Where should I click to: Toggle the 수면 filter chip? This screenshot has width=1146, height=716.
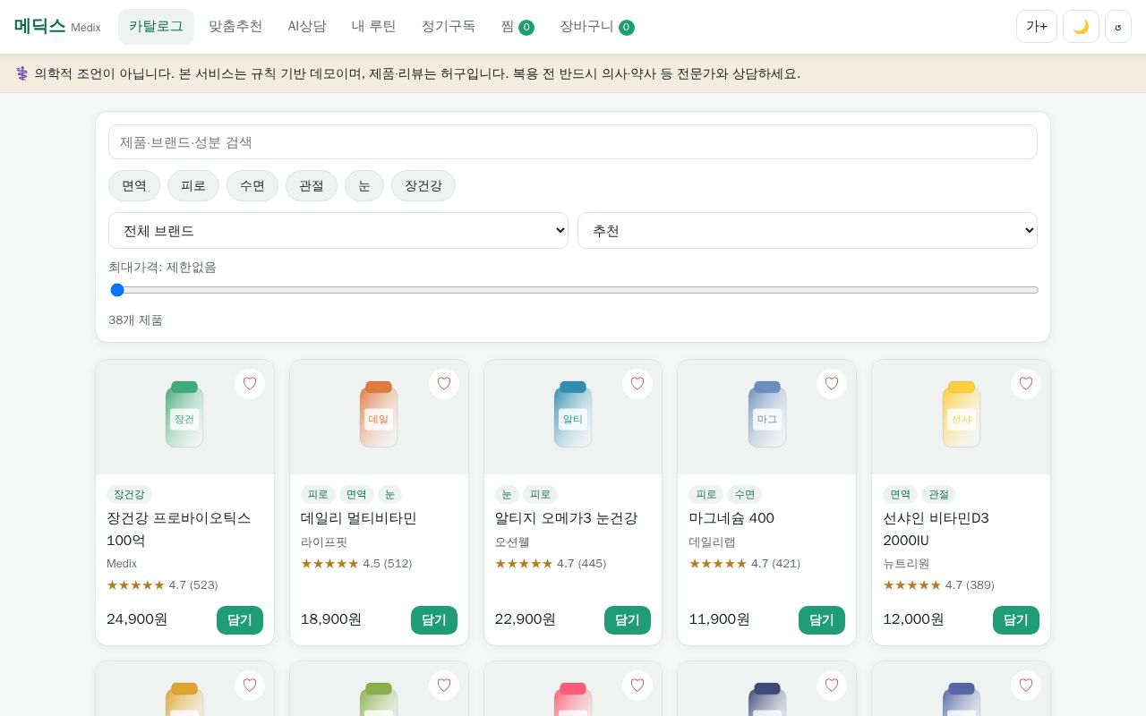point(252,186)
